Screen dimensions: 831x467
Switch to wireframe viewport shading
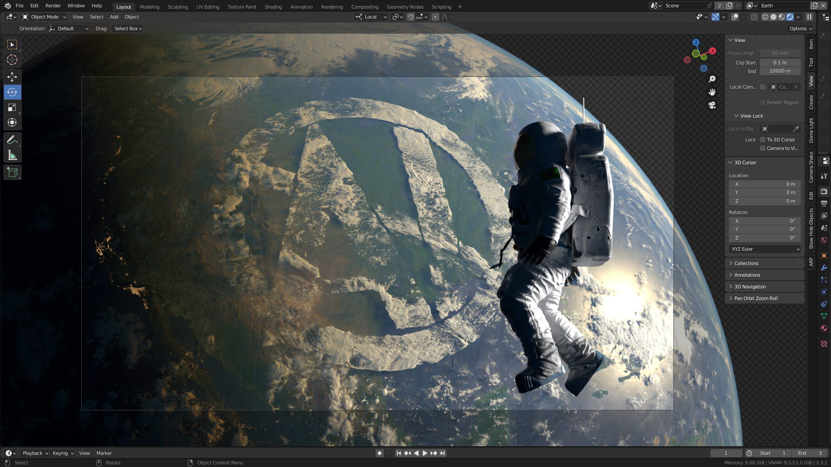coord(765,17)
